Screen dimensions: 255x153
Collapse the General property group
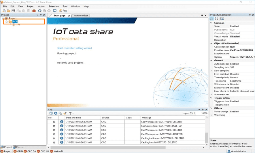211,61
